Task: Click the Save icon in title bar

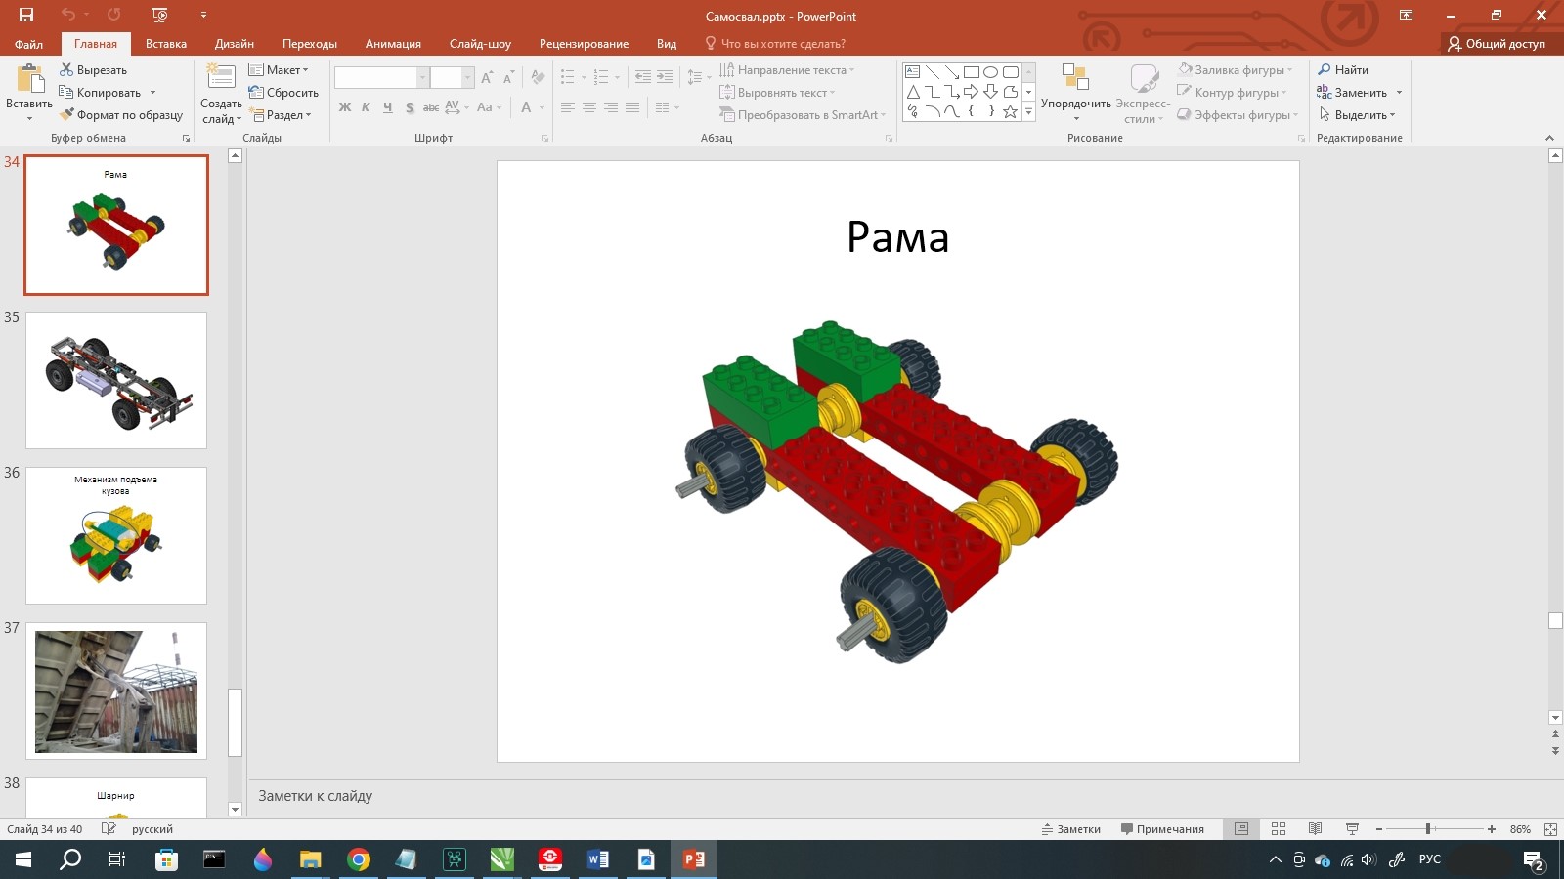Action: [x=26, y=15]
